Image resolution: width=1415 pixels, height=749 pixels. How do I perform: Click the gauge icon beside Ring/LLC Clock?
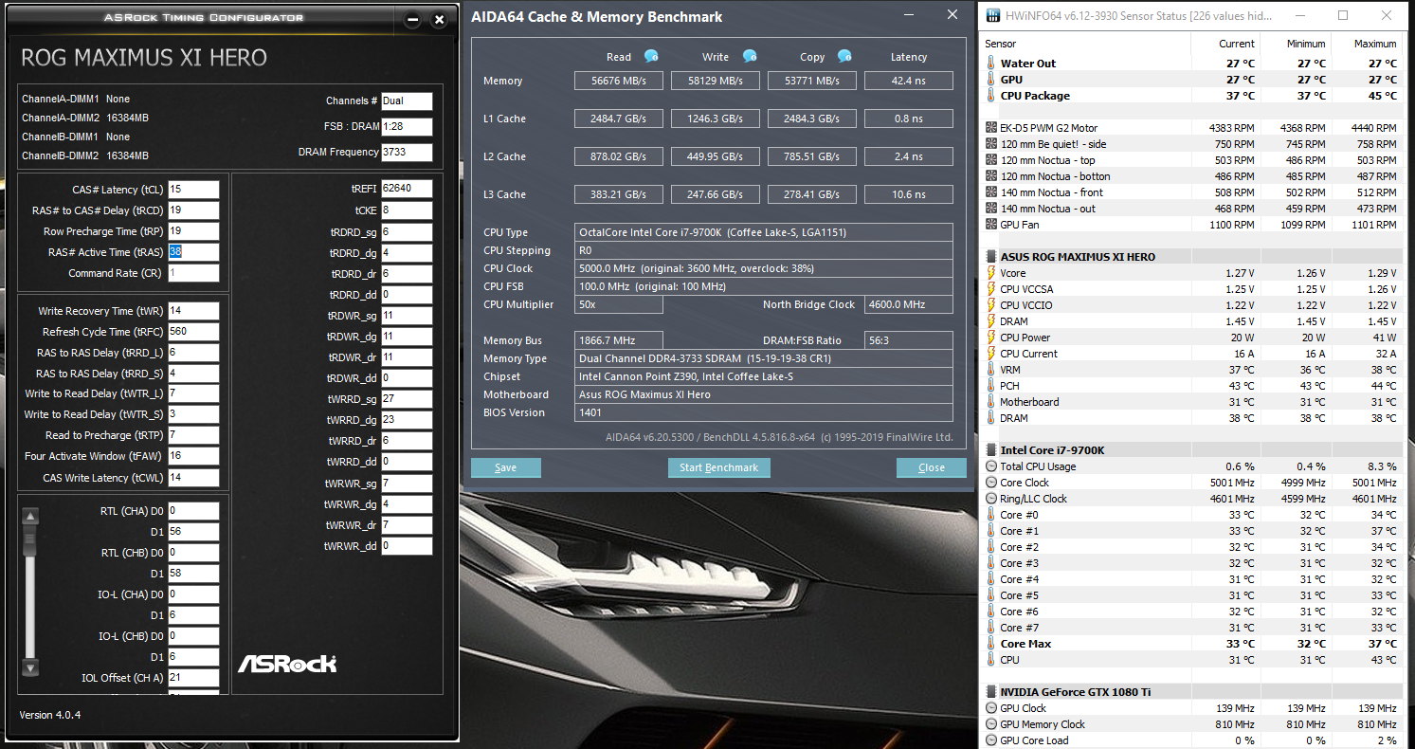pos(991,499)
